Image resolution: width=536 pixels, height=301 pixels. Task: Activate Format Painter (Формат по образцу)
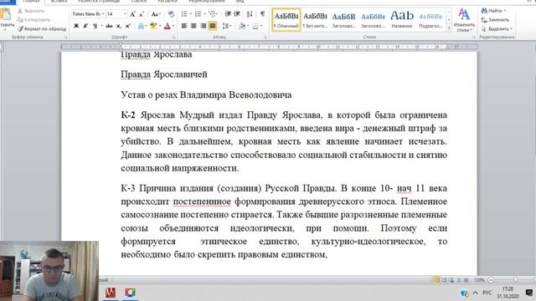click(x=42, y=29)
